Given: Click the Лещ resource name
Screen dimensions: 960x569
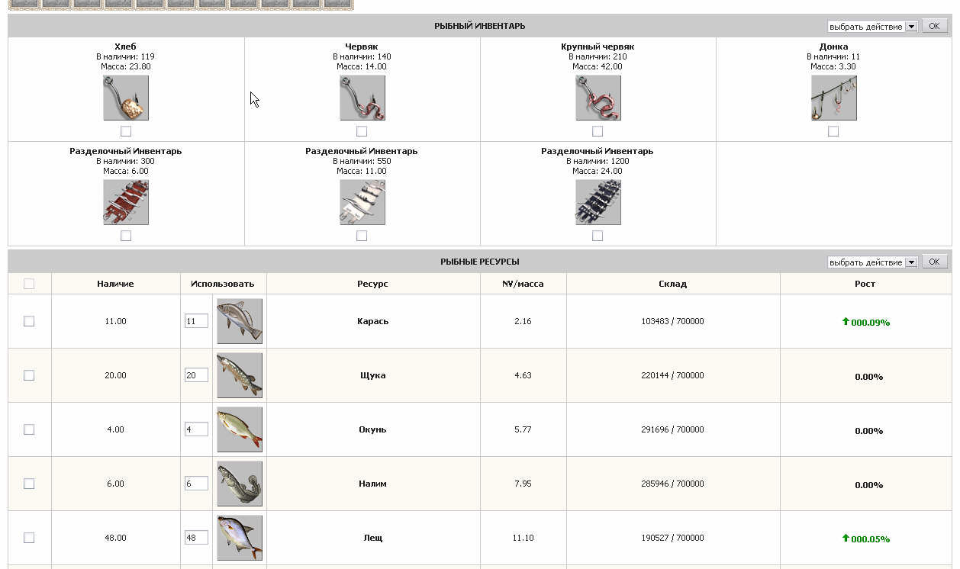Looking at the screenshot, I should click(x=373, y=538).
